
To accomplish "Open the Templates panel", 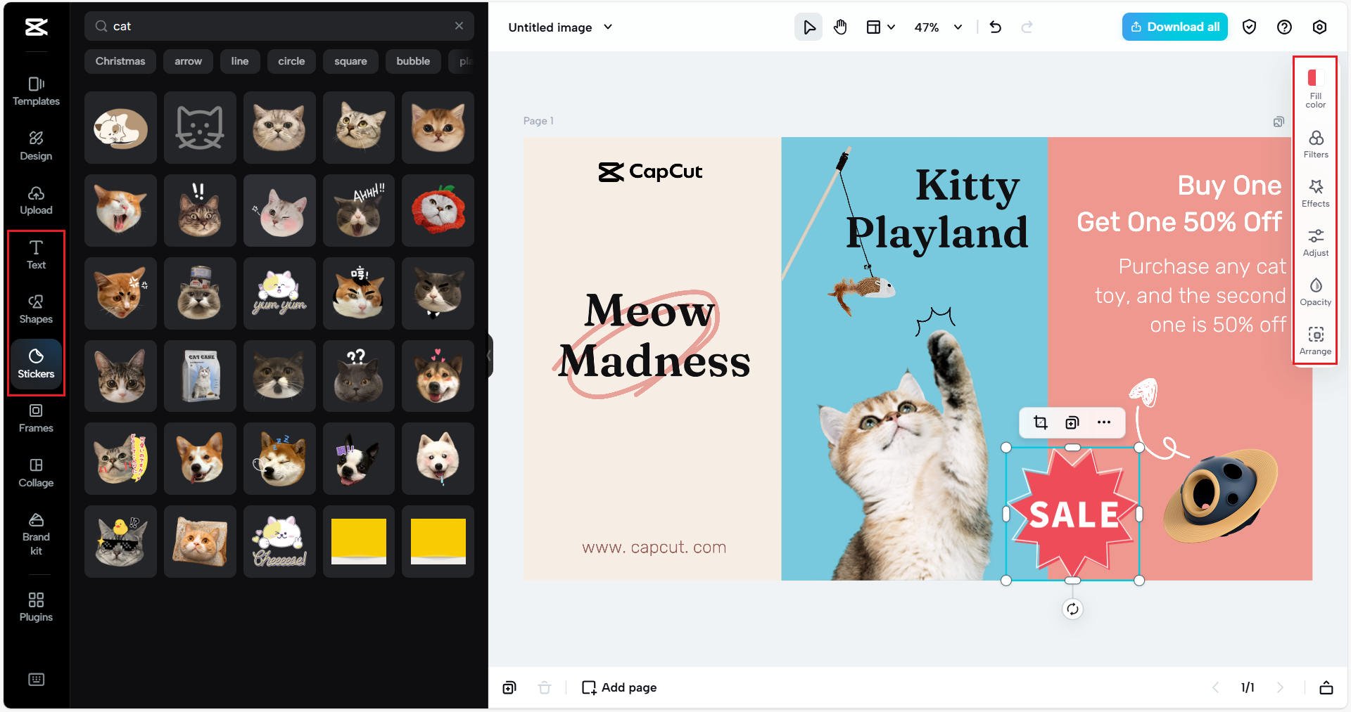I will point(35,91).
